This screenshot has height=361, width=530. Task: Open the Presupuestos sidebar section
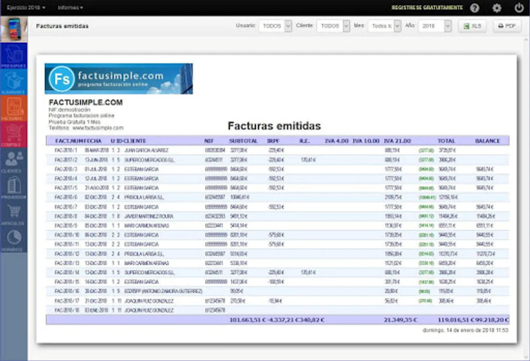click(14, 56)
